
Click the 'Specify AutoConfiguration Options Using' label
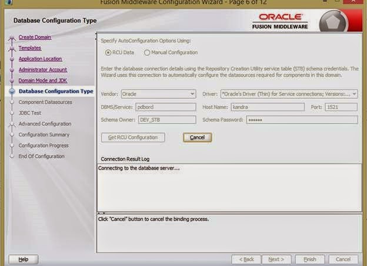[x=146, y=41]
